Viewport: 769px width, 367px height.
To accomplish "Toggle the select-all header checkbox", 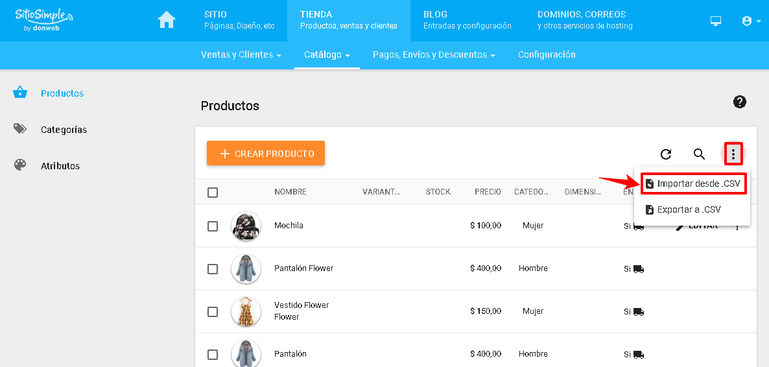I will pos(213,193).
